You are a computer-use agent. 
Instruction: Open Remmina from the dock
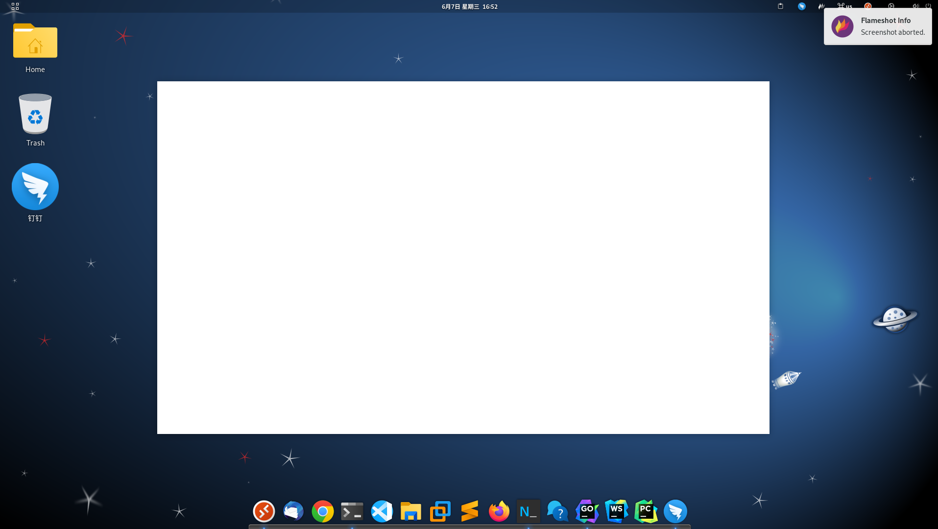click(264, 511)
